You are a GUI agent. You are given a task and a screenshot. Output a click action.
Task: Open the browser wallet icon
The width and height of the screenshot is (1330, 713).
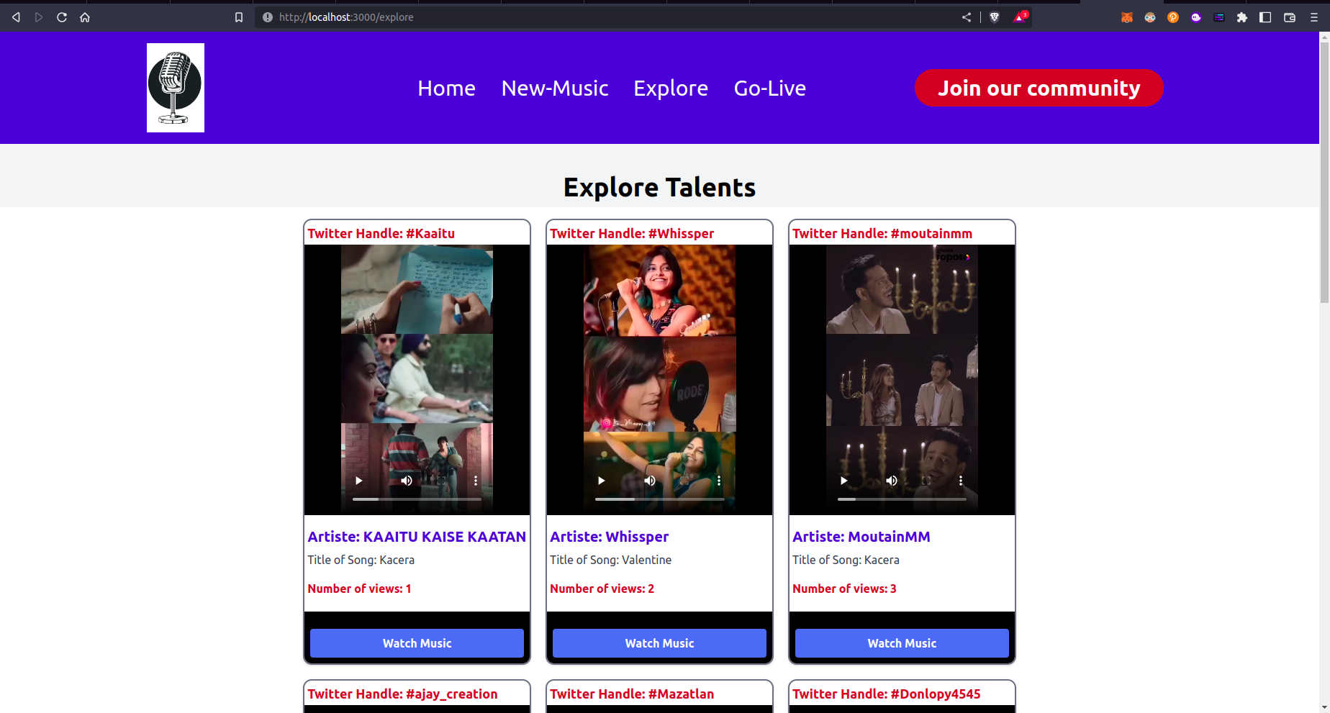(x=1289, y=17)
